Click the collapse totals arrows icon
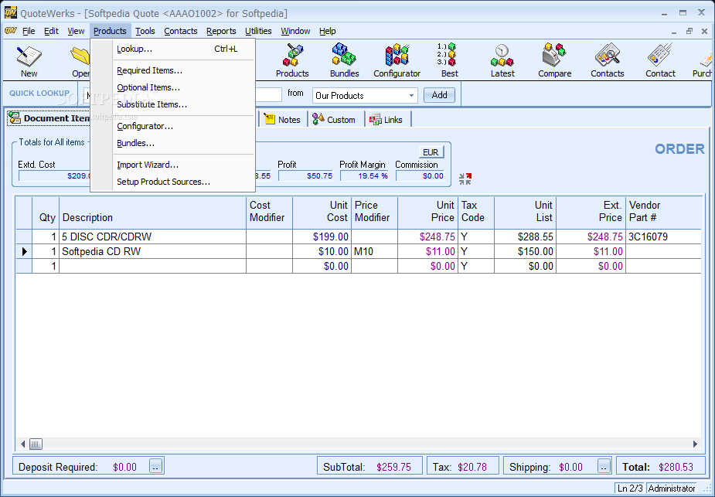715x497 pixels. 465,179
